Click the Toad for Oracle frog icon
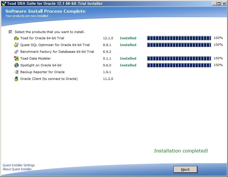Image resolution: width=228 pixels, height=177 pixels. point(16,38)
